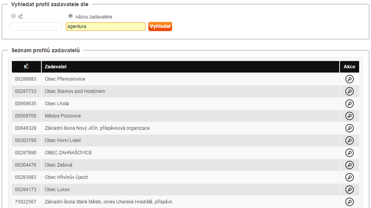Click the Zadavatel column header
The width and height of the screenshot is (371, 208).
pos(190,67)
